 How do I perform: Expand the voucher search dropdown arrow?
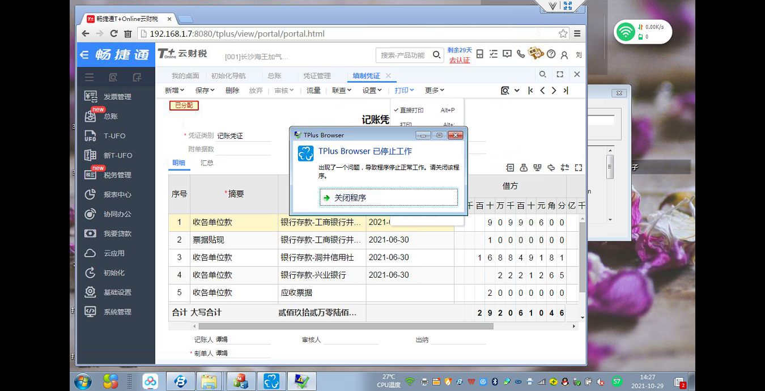tap(517, 91)
